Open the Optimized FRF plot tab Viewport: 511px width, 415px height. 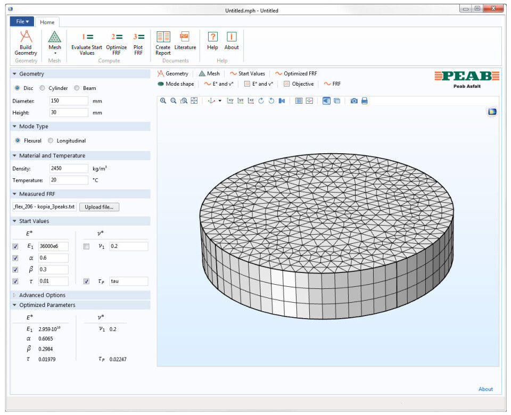pos(296,73)
